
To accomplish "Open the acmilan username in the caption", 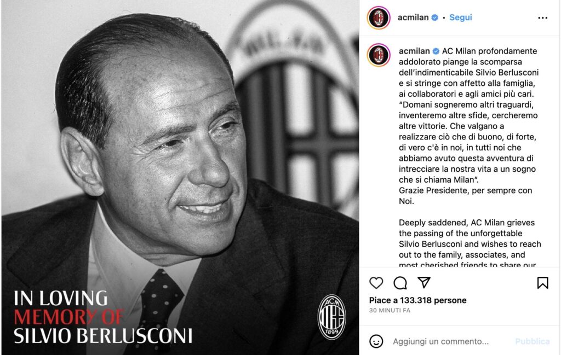I will 414,51.
